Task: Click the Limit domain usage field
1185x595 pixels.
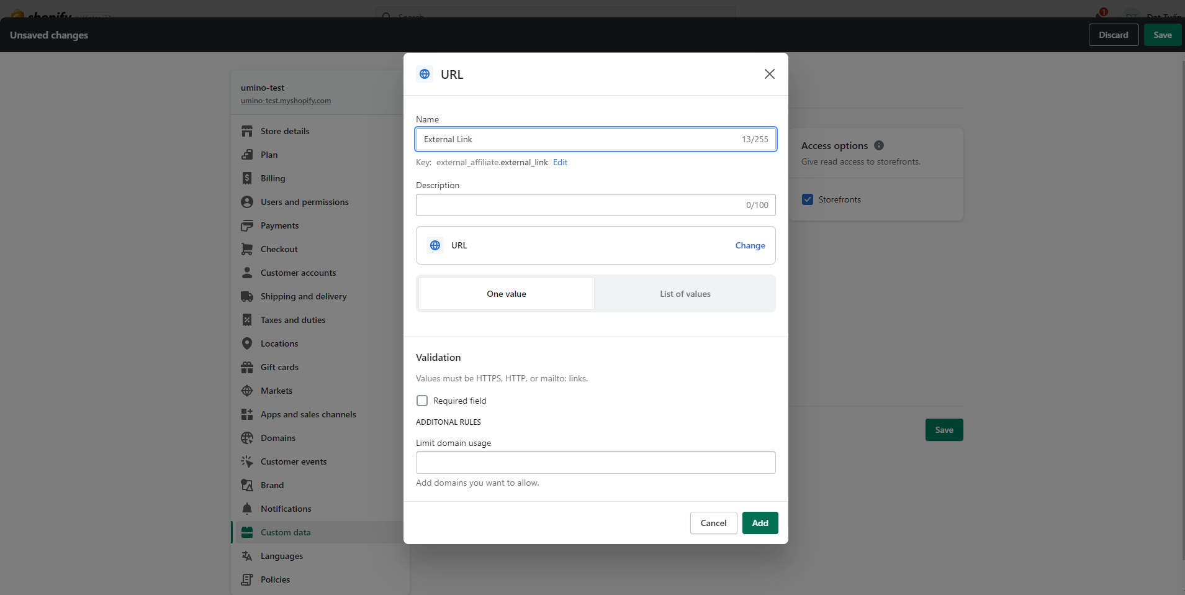Action: click(x=595, y=463)
